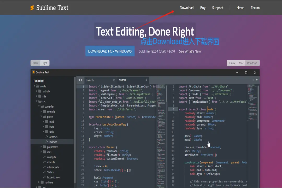Open the Download page in navigation
The image size is (282, 188).
click(186, 8)
